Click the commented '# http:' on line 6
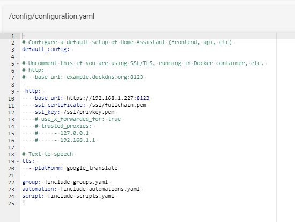Viewport: 295px width, 222px height. click(x=33, y=70)
